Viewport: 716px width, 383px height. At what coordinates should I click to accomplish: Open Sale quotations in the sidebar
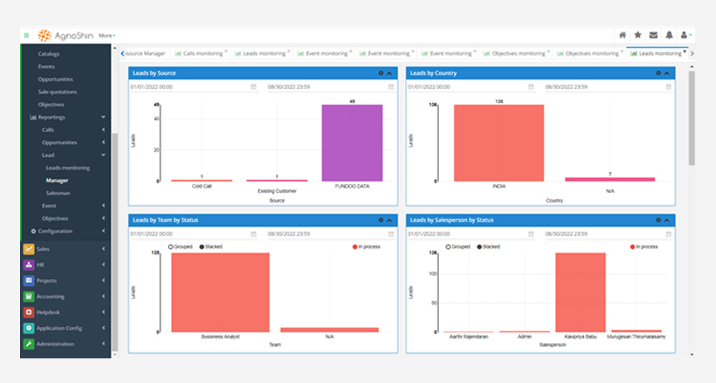point(57,92)
